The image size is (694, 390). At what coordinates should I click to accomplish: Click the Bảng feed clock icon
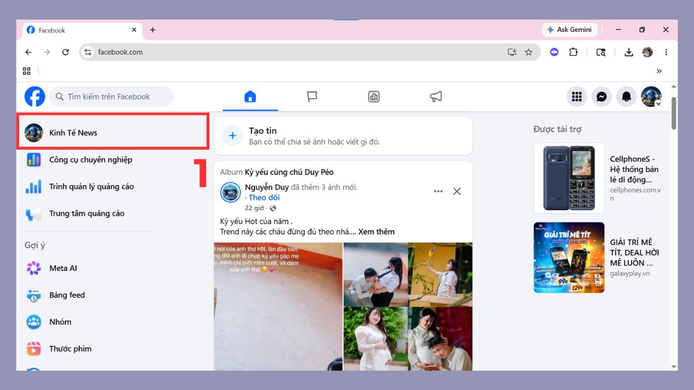(34, 295)
